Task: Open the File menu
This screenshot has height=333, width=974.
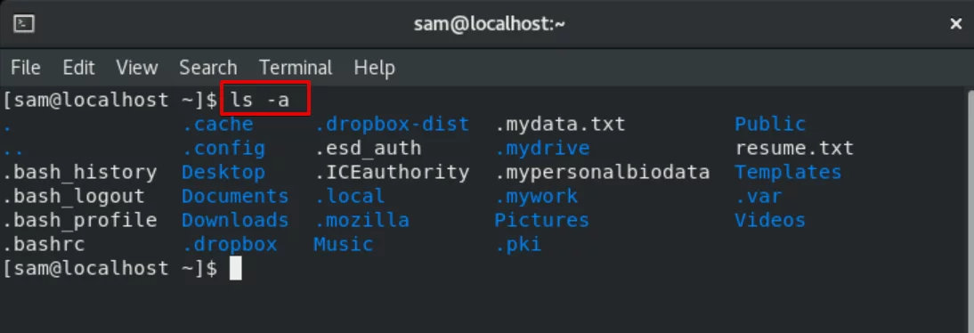Action: pyautogui.click(x=26, y=67)
